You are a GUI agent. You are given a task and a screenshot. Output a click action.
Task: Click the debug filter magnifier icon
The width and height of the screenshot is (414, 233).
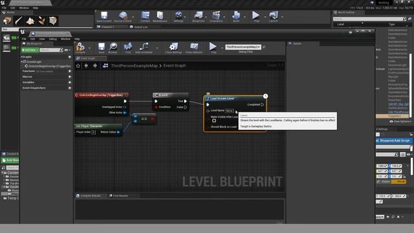coord(264,47)
